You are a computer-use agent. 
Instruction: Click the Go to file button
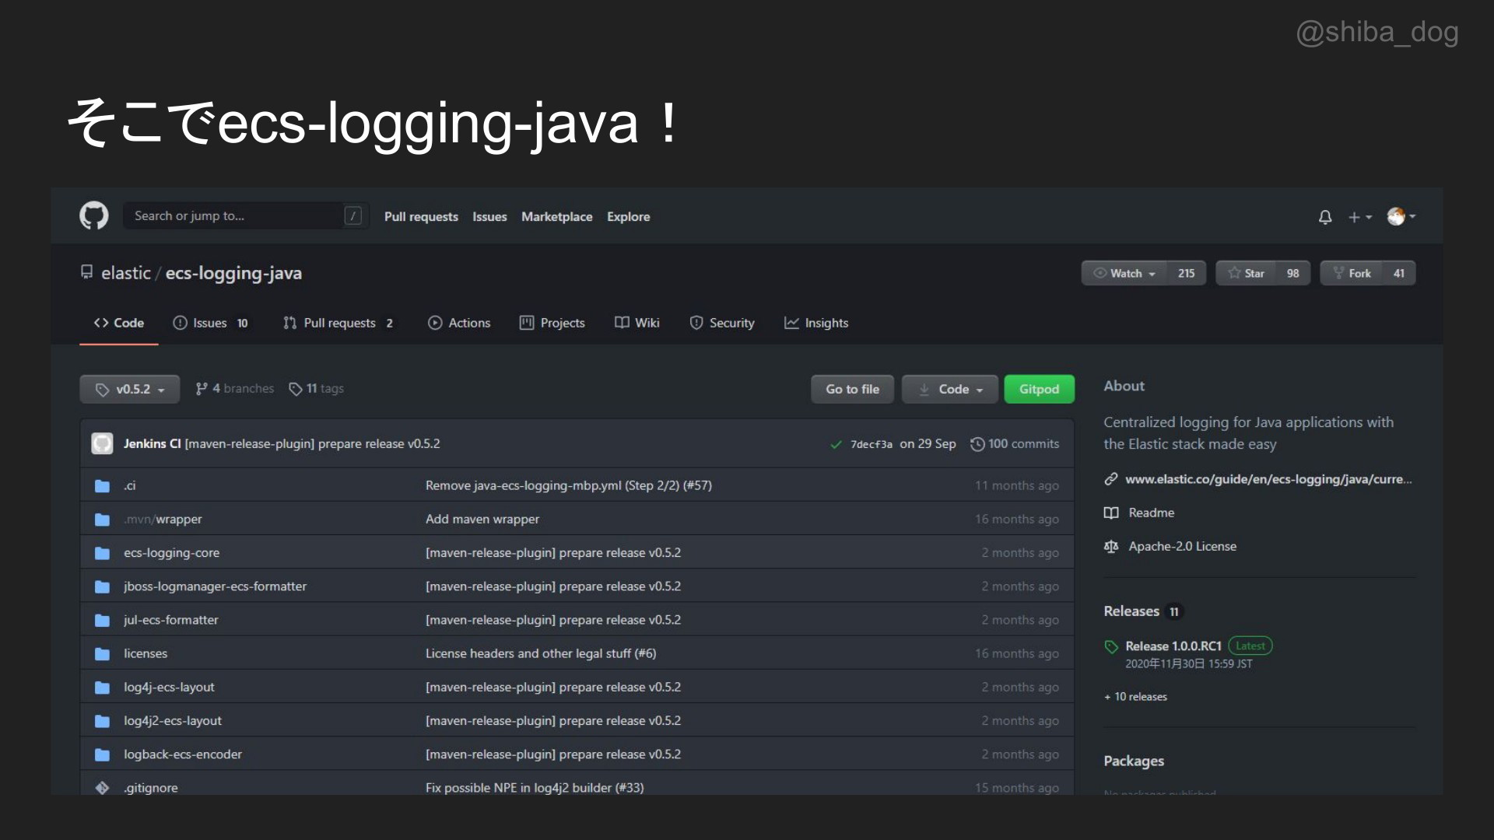[x=852, y=389]
